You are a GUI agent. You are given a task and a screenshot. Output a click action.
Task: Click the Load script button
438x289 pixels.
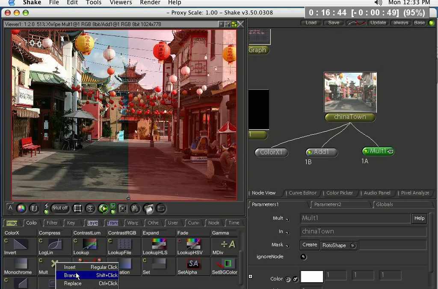(x=311, y=23)
